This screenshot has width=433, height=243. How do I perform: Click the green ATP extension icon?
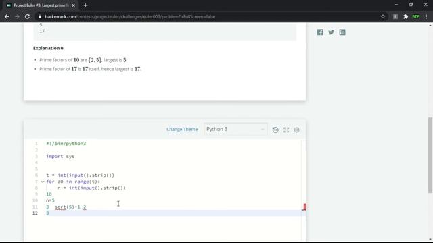(416, 16)
